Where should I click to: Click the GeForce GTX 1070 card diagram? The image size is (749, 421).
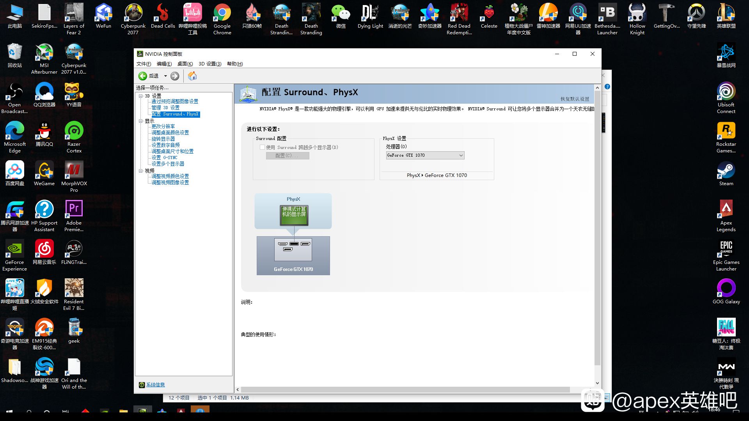coord(293,256)
